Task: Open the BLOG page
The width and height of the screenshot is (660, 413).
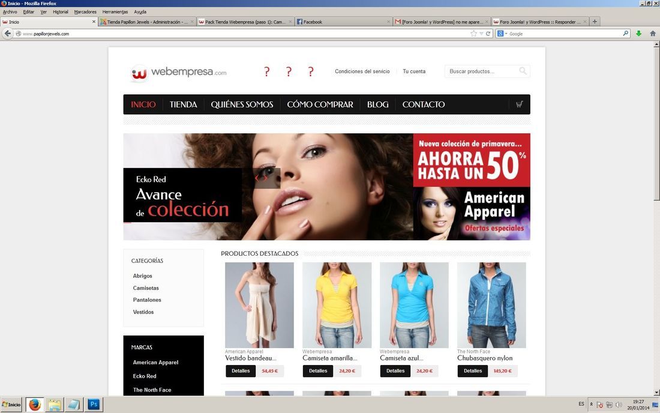Action: [x=377, y=104]
